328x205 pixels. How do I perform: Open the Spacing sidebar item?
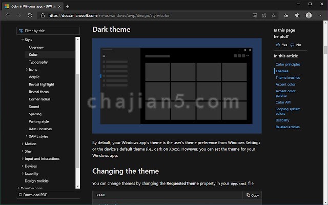point(35,114)
